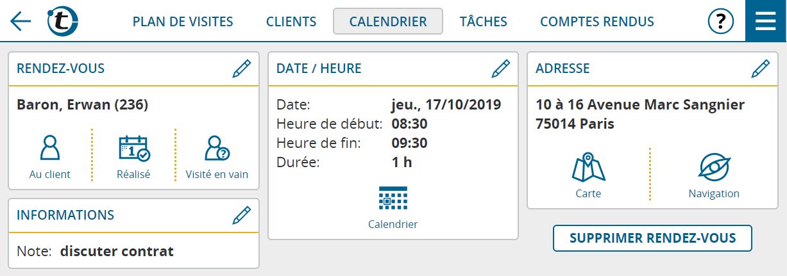Image resolution: width=787 pixels, height=276 pixels.
Task: Go back with the left arrow icon
Action: 21,21
